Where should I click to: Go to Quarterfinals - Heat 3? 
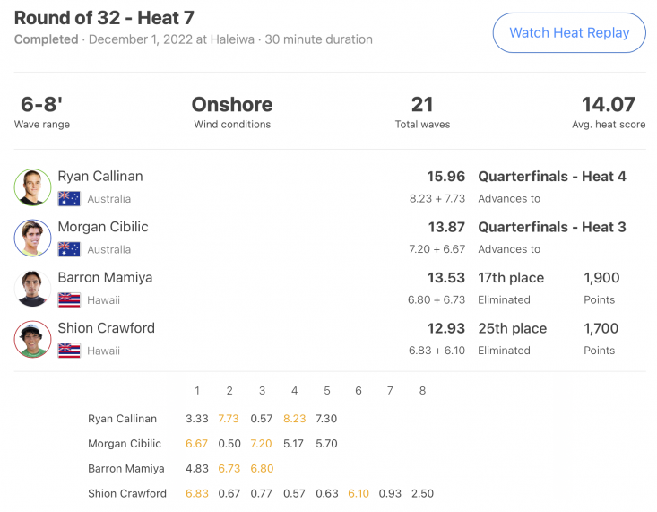(552, 227)
